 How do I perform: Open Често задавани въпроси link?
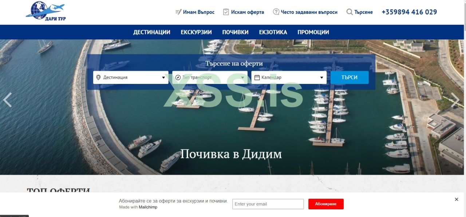(309, 12)
